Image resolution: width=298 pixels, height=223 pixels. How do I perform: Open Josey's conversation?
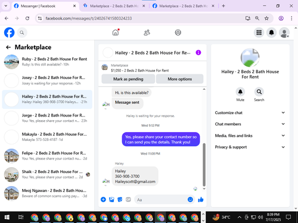pos(47,80)
